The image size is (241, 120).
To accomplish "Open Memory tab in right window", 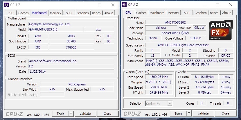I will pyautogui.click(x=173, y=13).
